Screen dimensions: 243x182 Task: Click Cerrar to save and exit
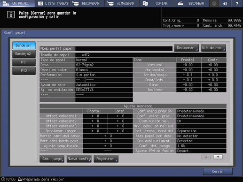tap(218, 172)
